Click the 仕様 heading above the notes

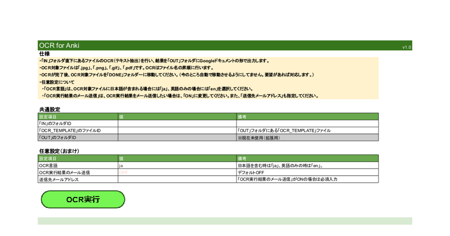(x=45, y=54)
